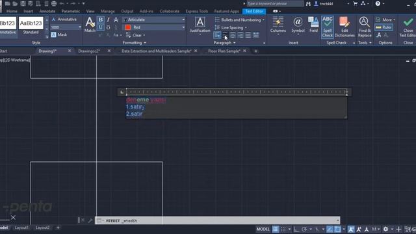The height and width of the screenshot is (234, 416).
Task: Switch to Drawingcc2 document tab
Action: (x=89, y=51)
